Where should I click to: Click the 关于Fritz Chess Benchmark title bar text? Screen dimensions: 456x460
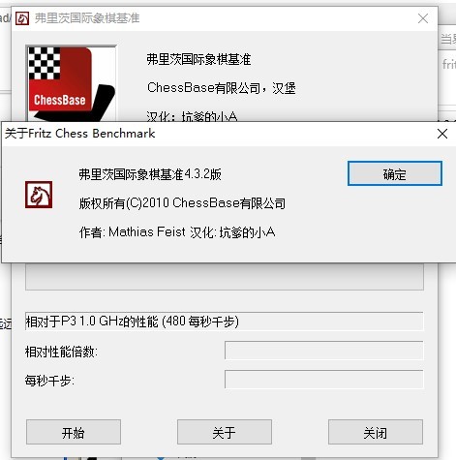pos(80,134)
